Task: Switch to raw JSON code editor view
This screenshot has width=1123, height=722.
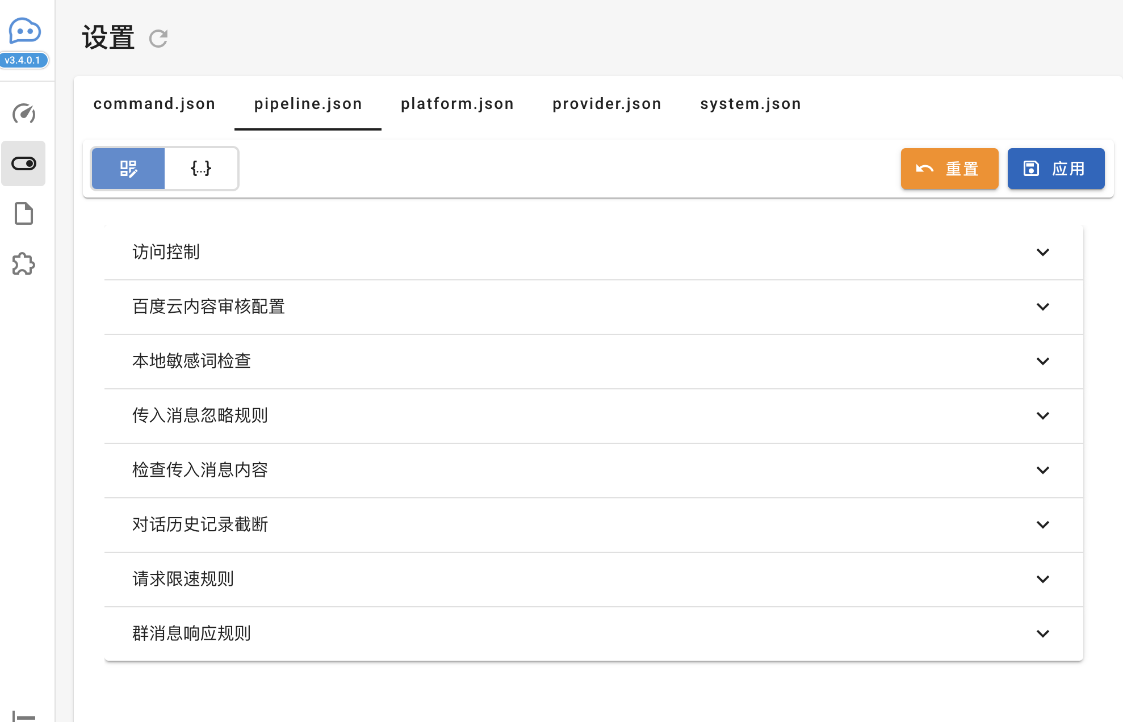Action: click(201, 169)
